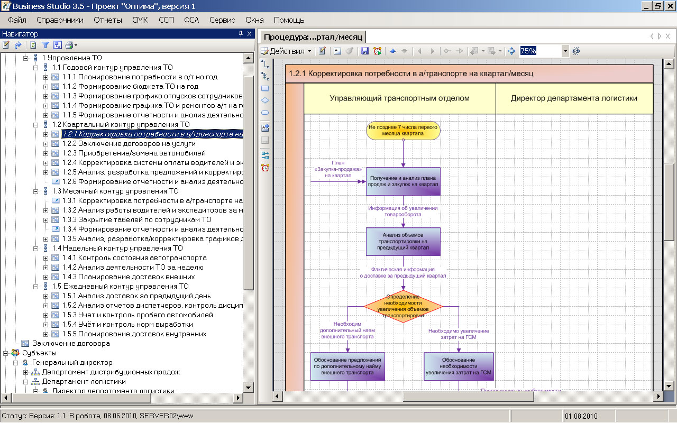
Task: Select the rounded event shape tool
Action: click(265, 113)
